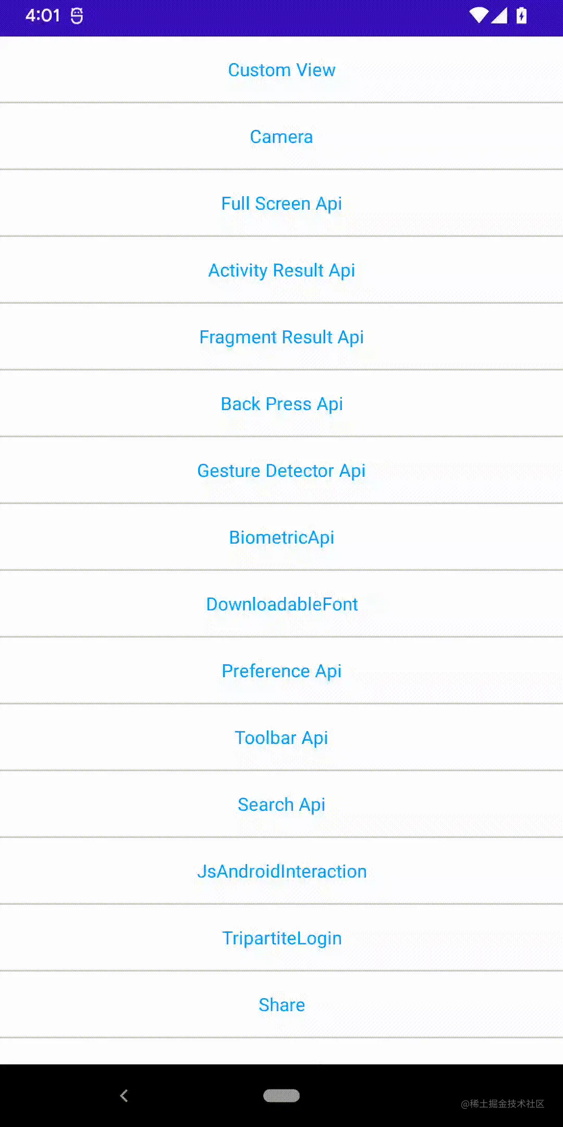563x1127 pixels.
Task: Tap the Android back navigation arrow
Action: (124, 1096)
